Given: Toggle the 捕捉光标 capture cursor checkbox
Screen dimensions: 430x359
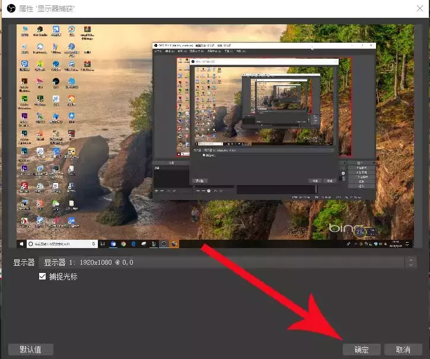Looking at the screenshot, I should 43,277.
